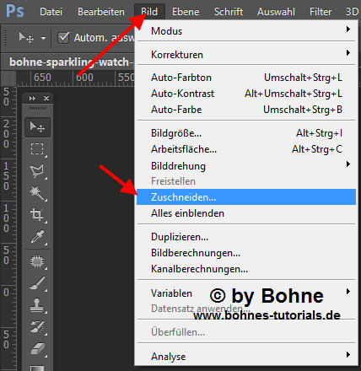Pick the Polygonal Lasso tool
The image size is (361, 371).
(x=37, y=170)
